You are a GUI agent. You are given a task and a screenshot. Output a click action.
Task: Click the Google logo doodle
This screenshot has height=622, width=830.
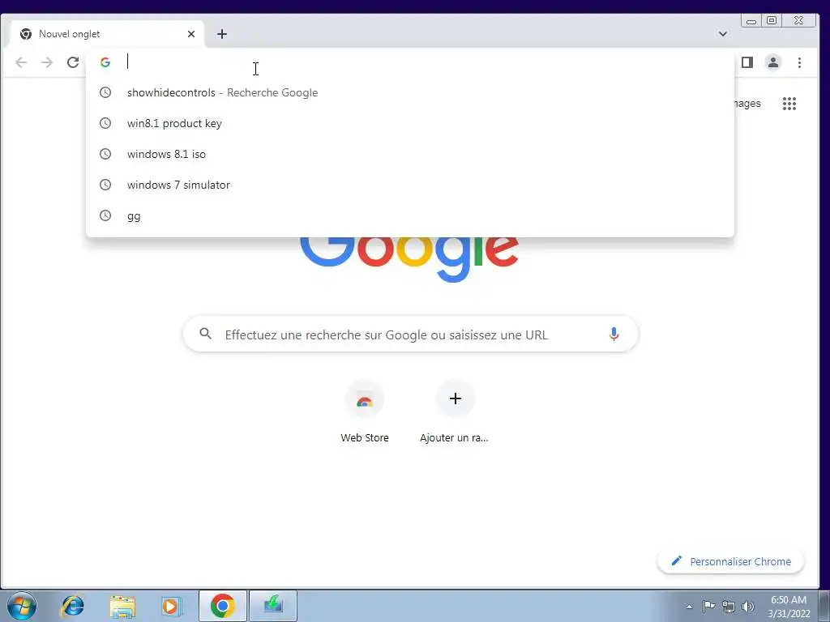409,259
